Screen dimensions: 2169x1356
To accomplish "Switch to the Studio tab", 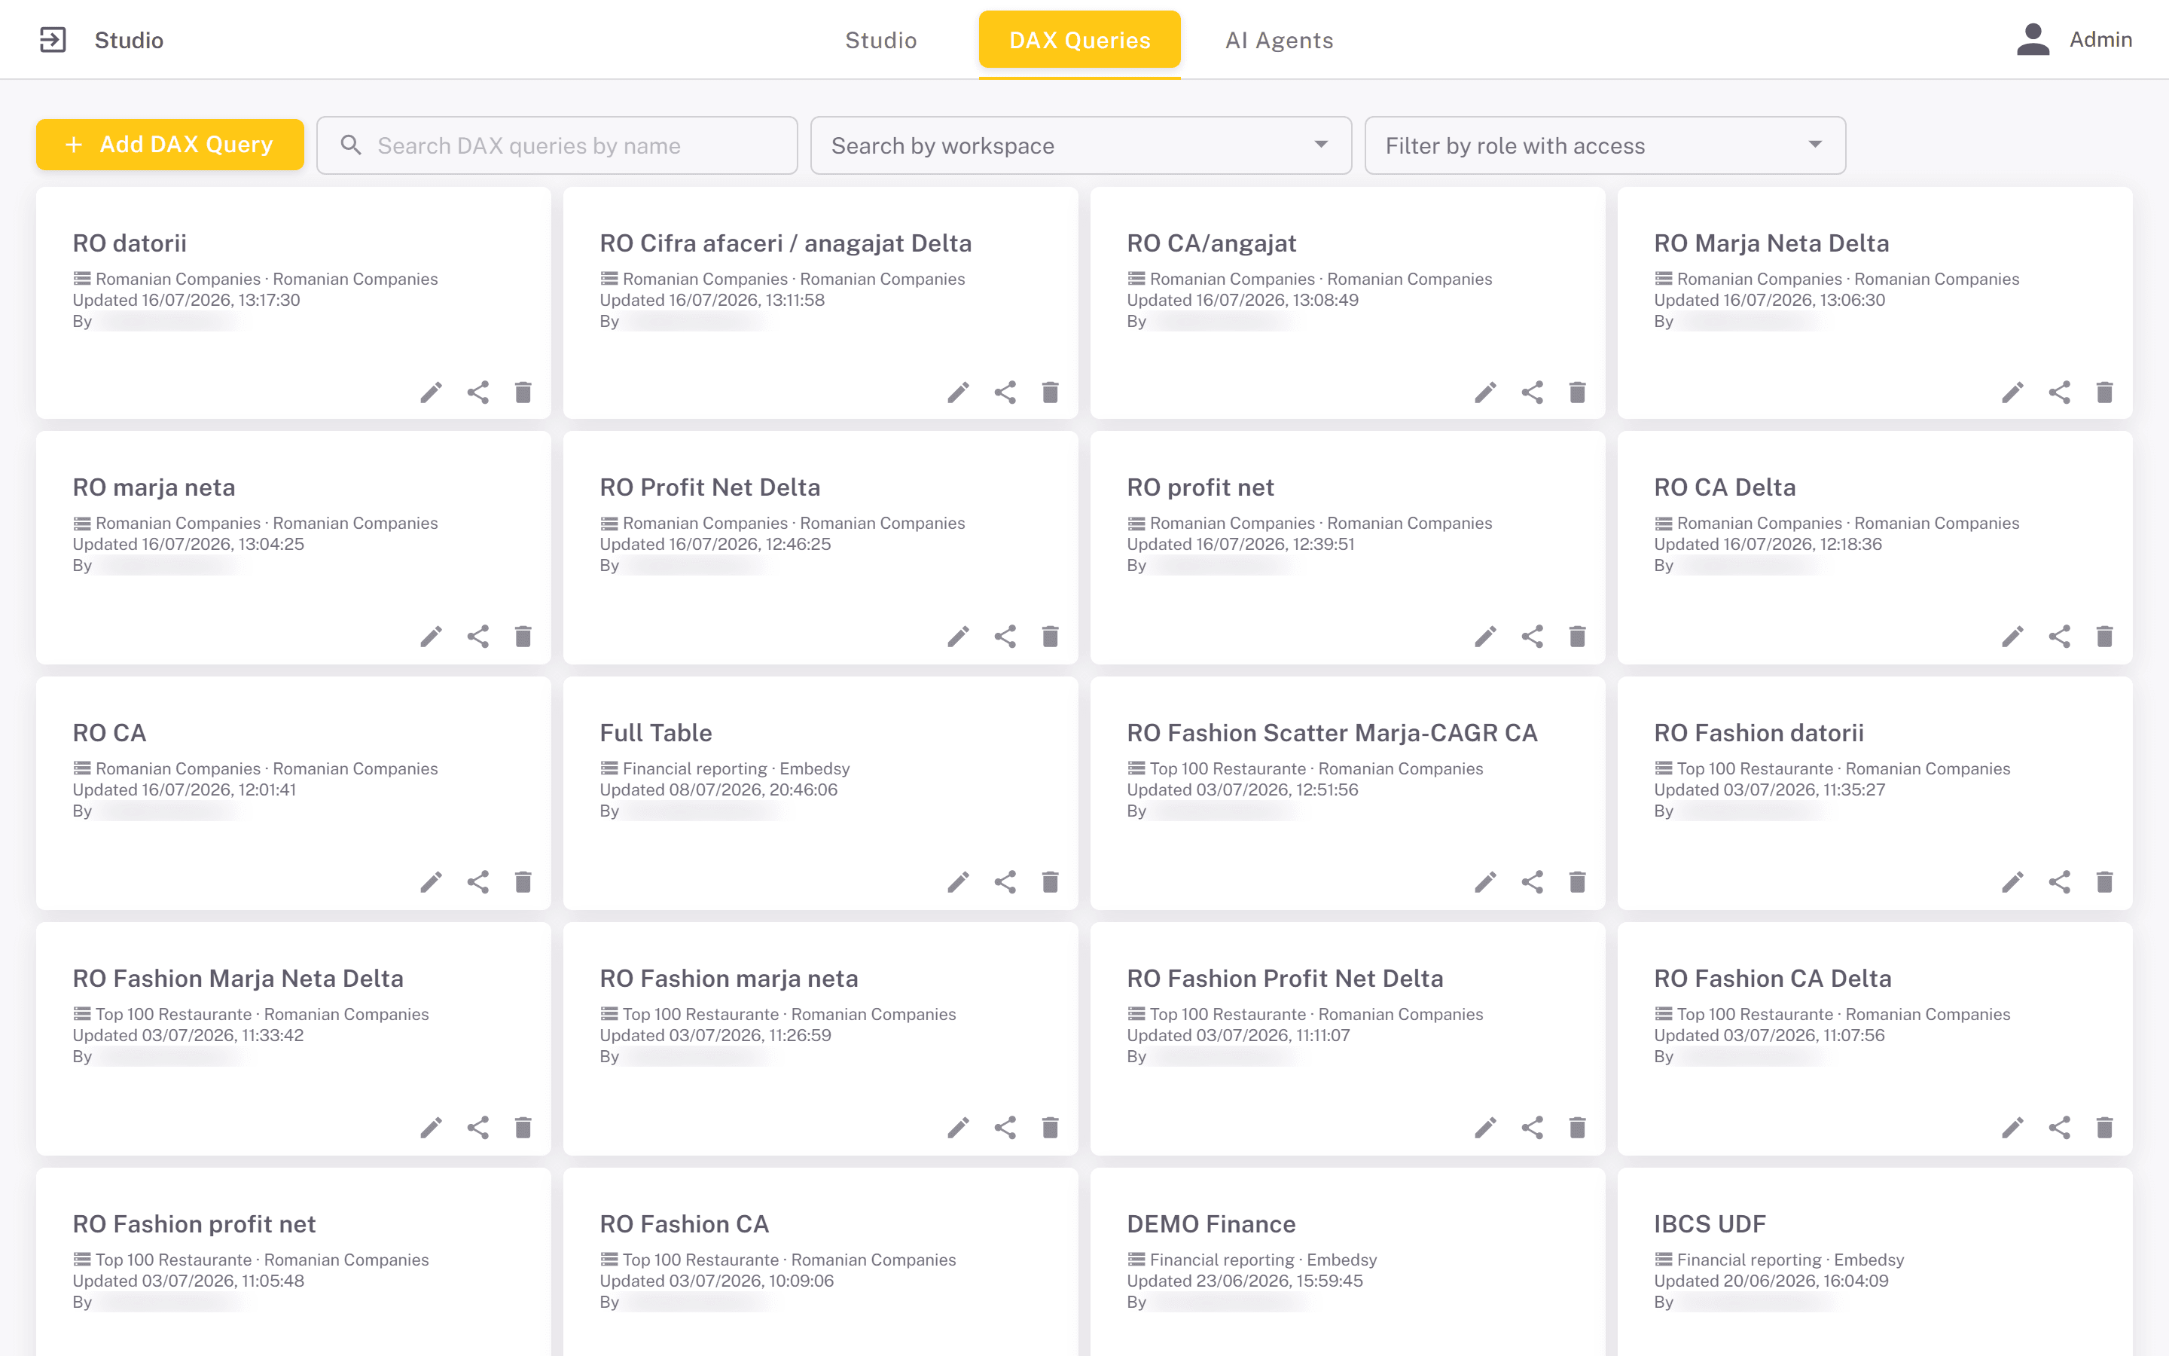I will click(x=880, y=41).
